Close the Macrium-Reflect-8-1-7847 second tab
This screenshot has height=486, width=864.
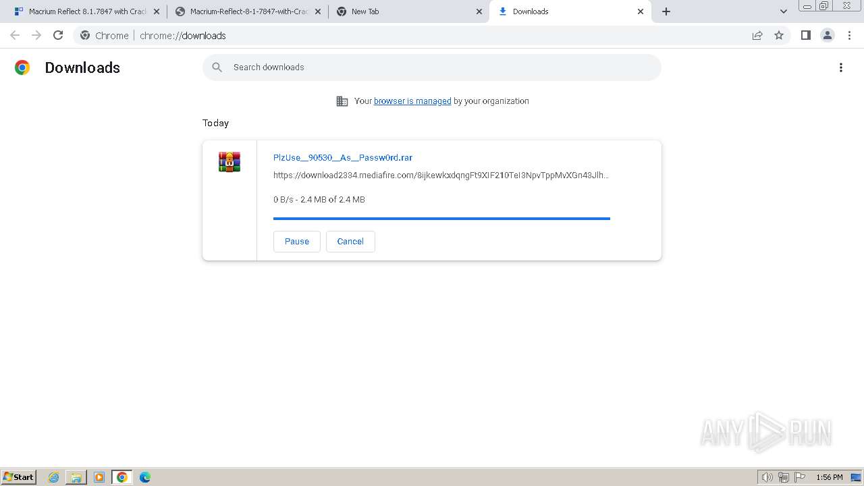(318, 11)
